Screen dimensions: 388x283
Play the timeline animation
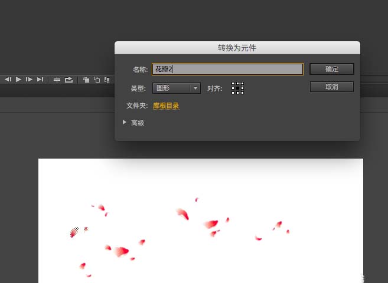18,80
